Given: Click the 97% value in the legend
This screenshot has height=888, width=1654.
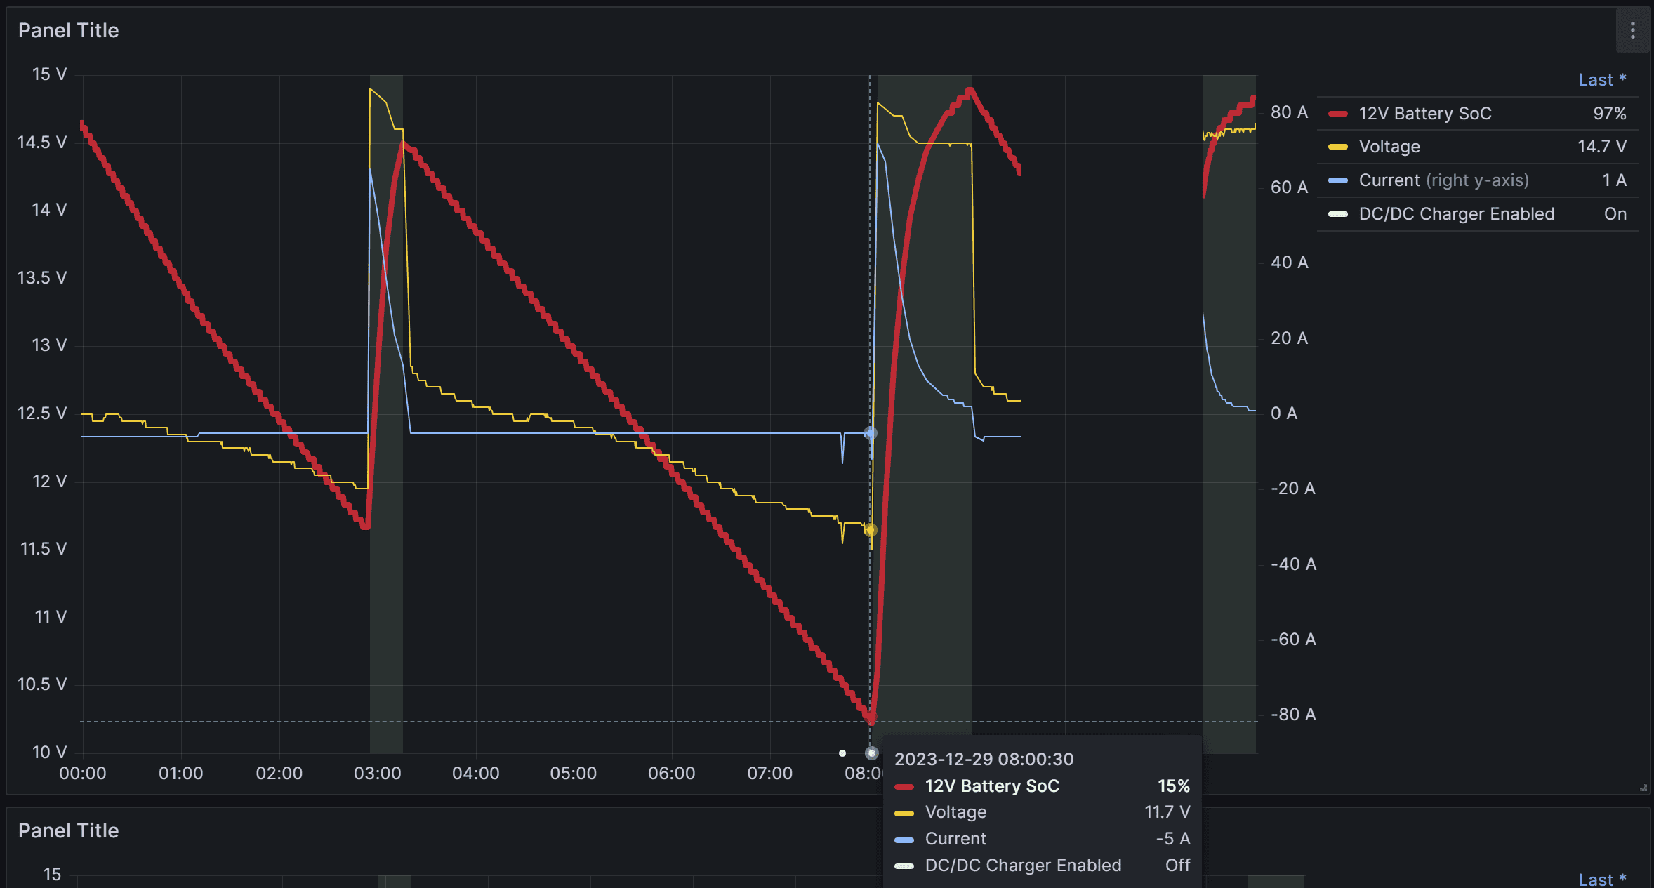Looking at the screenshot, I should [1609, 114].
